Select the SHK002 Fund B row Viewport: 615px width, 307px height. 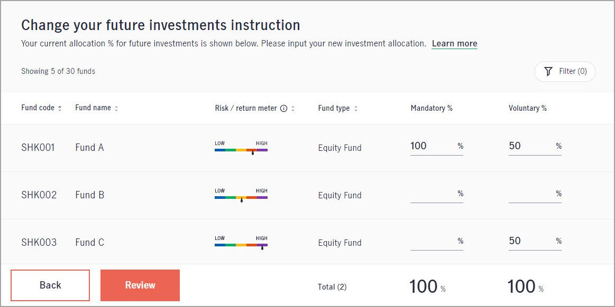point(308,195)
